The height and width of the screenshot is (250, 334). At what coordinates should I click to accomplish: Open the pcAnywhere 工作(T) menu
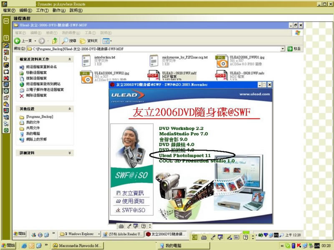(43, 10)
